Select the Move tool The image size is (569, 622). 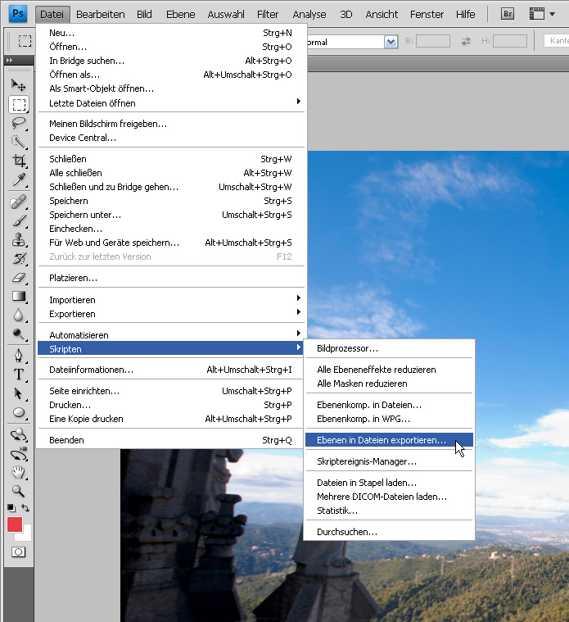pyautogui.click(x=18, y=85)
